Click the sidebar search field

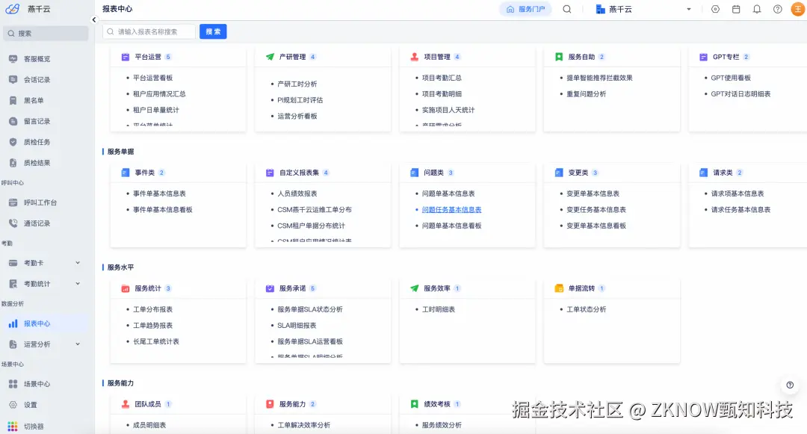click(46, 34)
